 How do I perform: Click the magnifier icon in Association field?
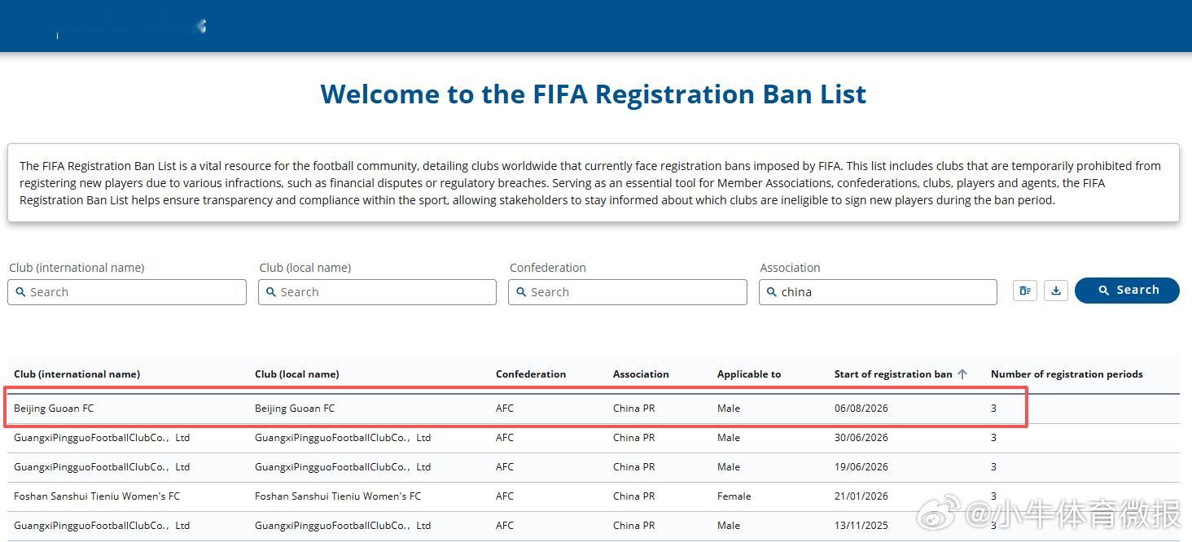pos(772,292)
